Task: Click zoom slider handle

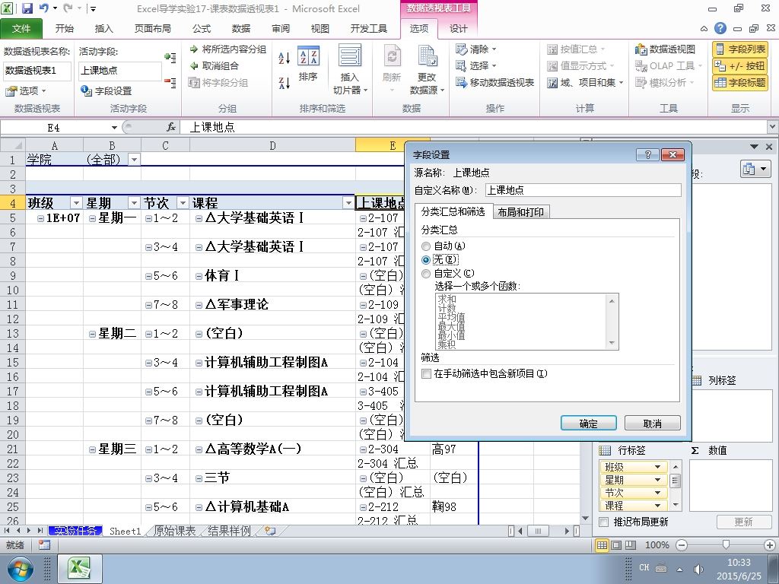Action: 726,545
